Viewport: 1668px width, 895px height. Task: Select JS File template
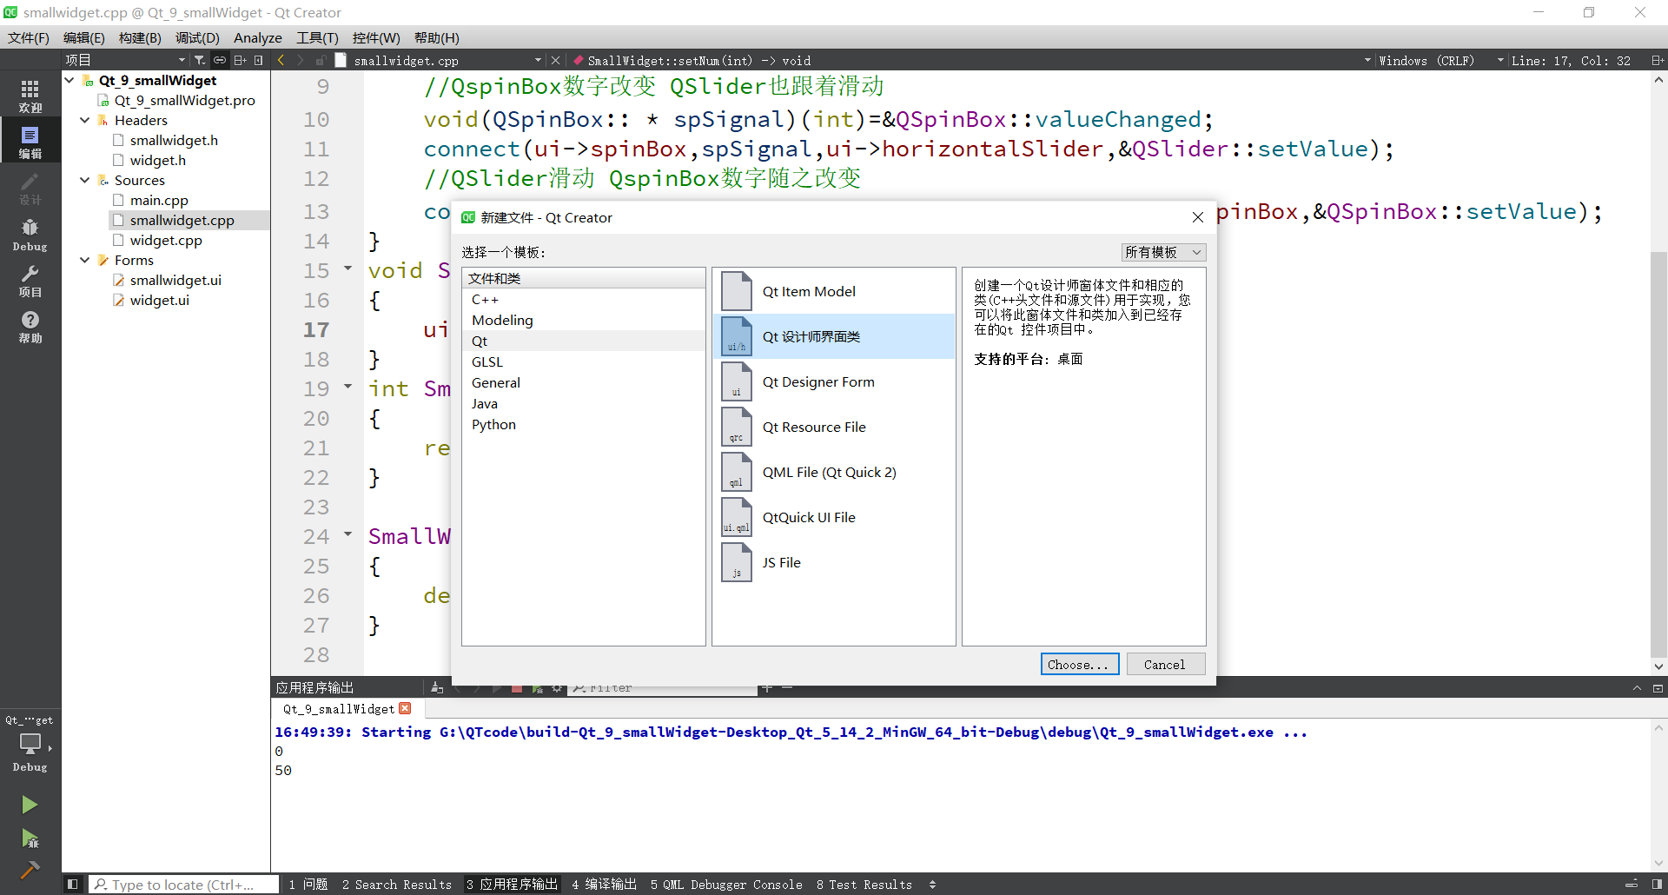point(833,562)
